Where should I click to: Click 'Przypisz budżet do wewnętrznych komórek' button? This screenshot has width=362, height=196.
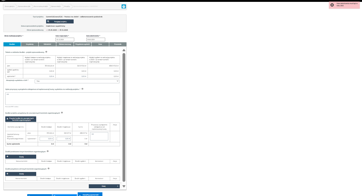pyautogui.click(x=21, y=119)
